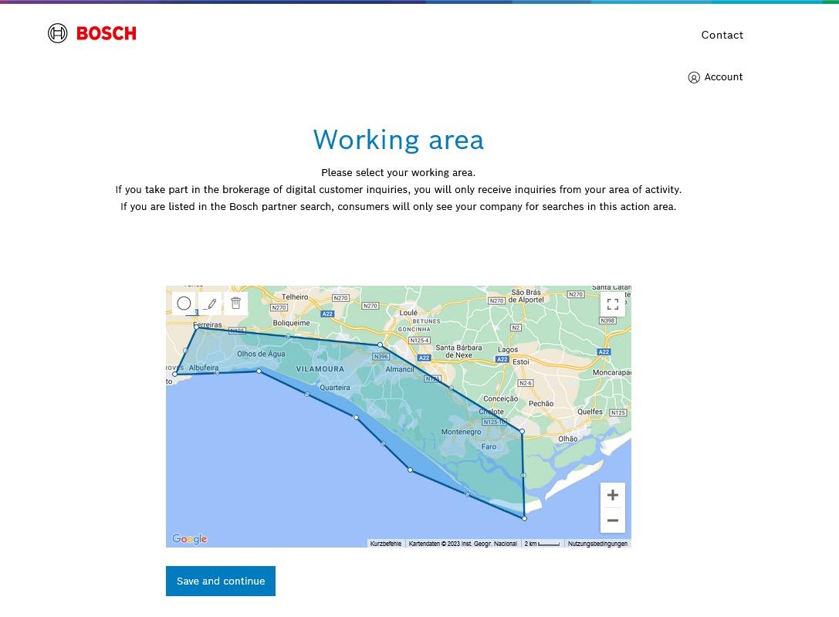Open the Contact page
839x617 pixels.
tap(722, 35)
